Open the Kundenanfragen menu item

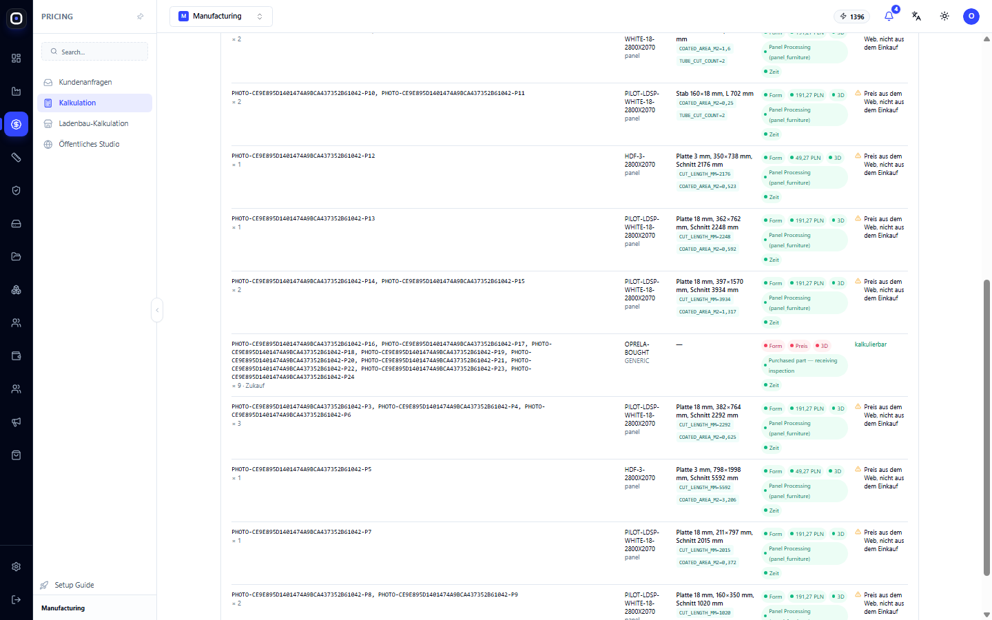[94, 82]
